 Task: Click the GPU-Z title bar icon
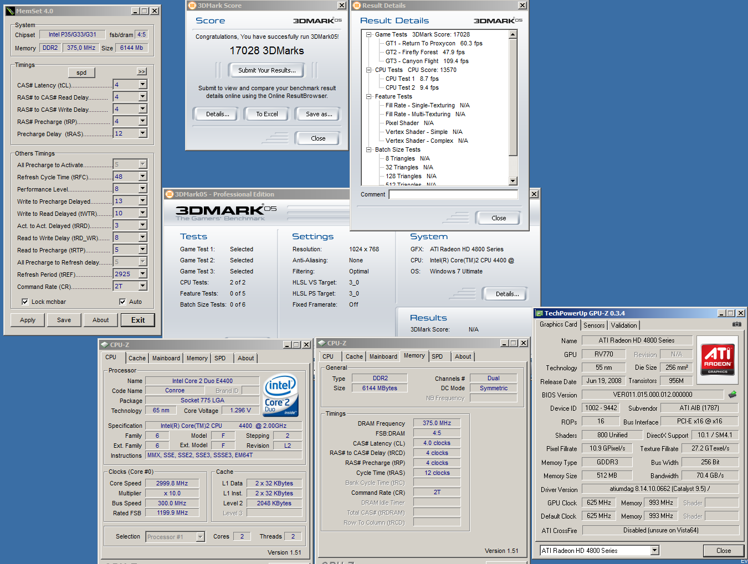point(539,313)
